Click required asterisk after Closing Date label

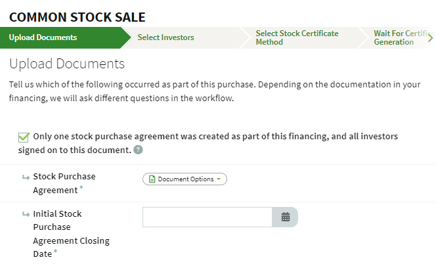[56, 252]
